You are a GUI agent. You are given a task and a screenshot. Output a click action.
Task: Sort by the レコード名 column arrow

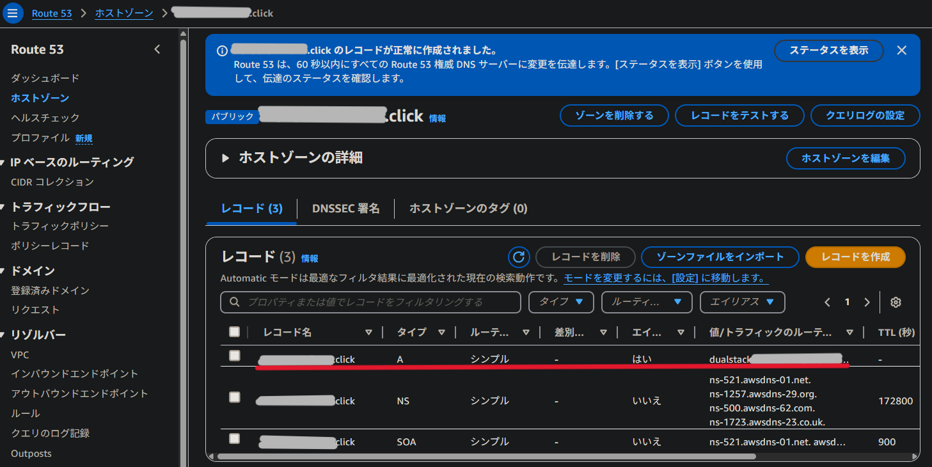(x=368, y=333)
